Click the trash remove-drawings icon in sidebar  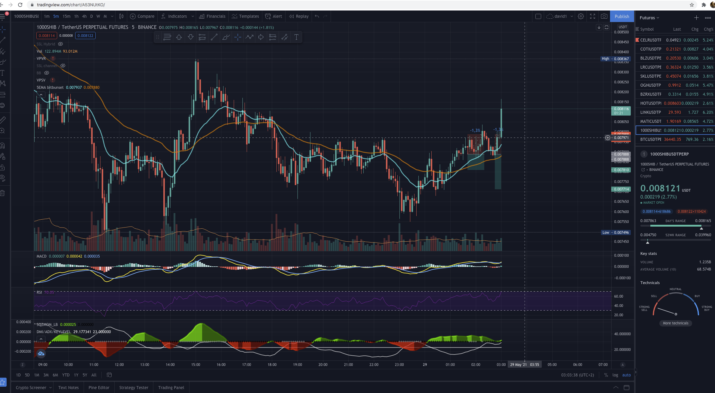[x=3, y=193]
